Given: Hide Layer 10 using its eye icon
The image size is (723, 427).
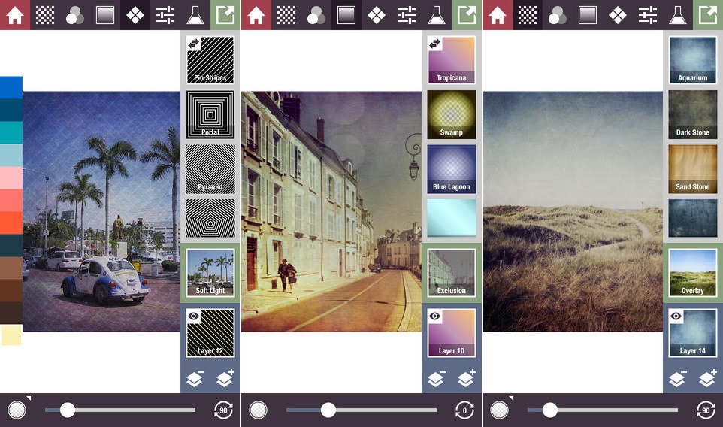Looking at the screenshot, I should pos(435,317).
